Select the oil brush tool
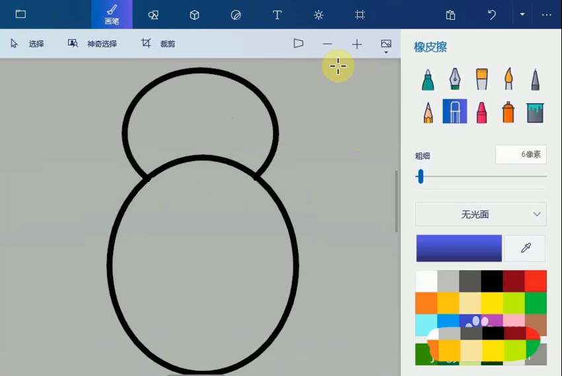Viewport: 562px width, 376px height. coord(482,79)
